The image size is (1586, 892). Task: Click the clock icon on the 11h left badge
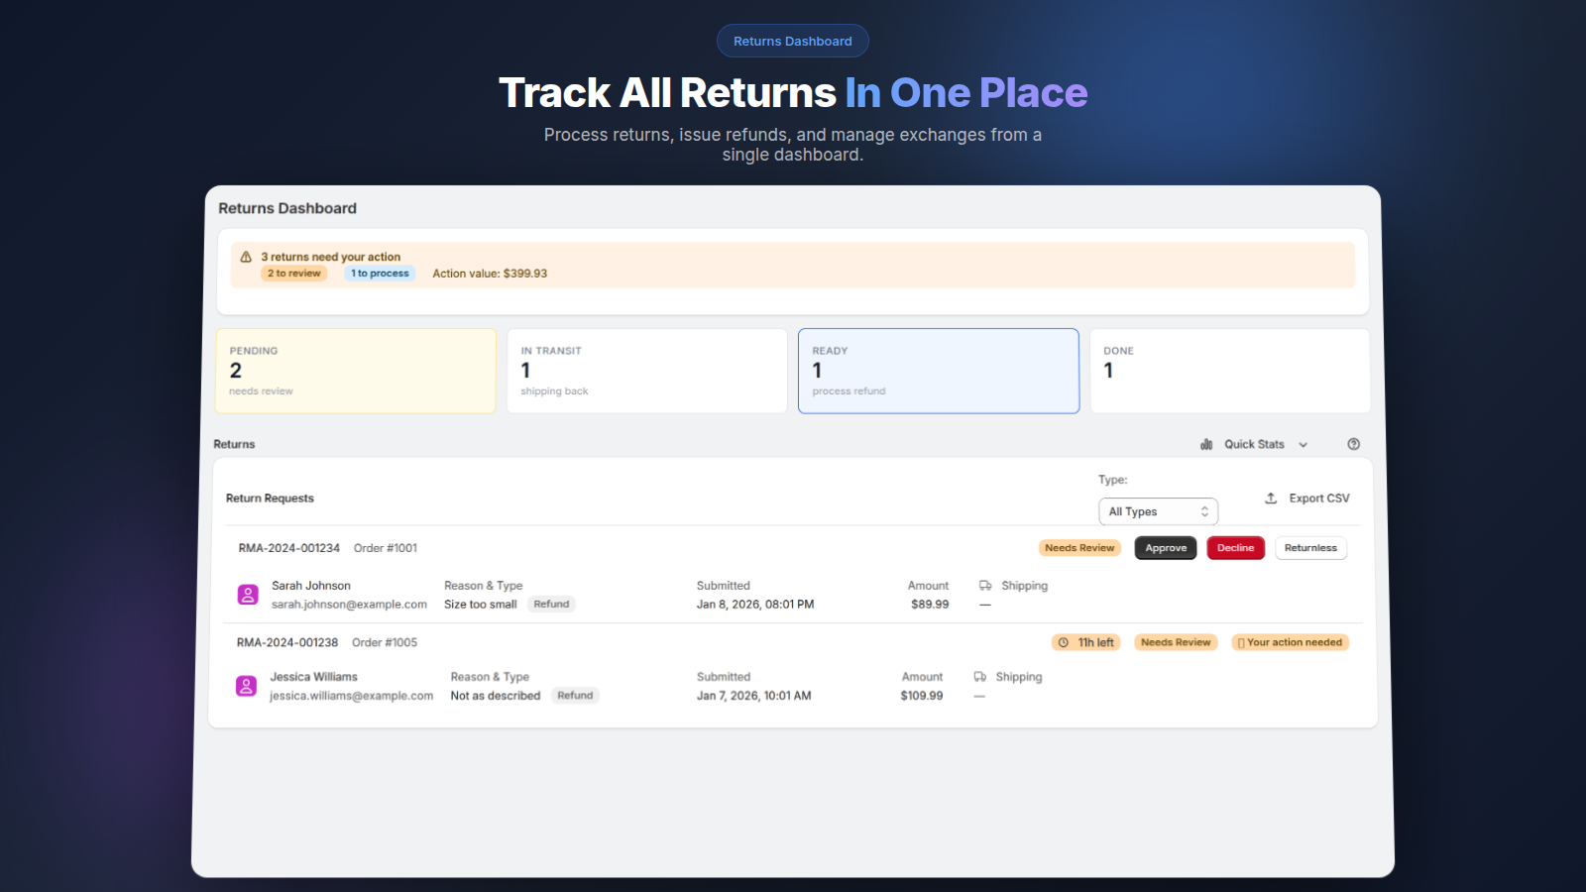[1066, 642]
